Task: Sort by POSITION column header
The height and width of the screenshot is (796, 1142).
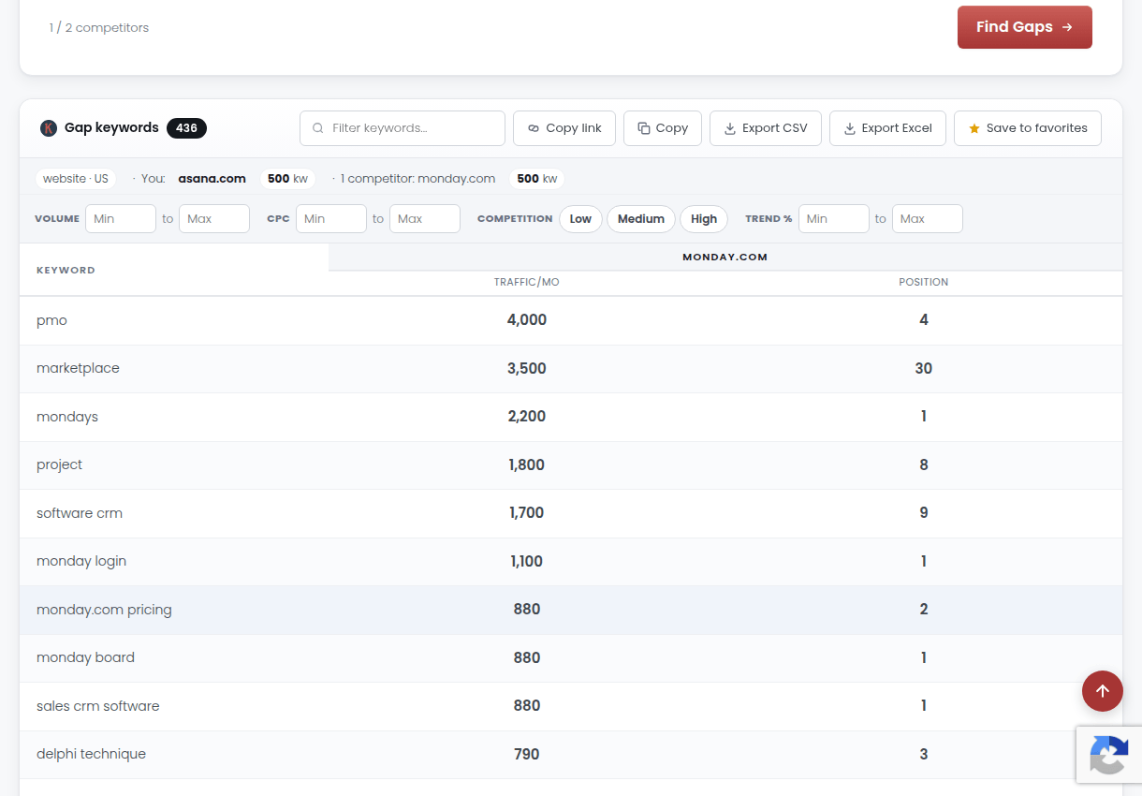Action: coord(924,282)
